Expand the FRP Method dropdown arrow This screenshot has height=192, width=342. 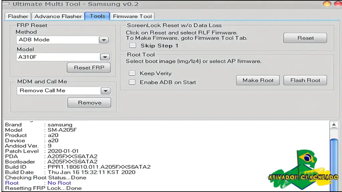(x=104, y=40)
